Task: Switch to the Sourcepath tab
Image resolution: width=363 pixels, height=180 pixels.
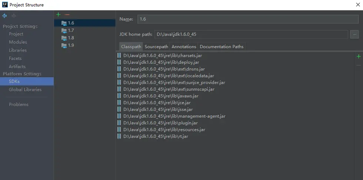Action: (x=156, y=46)
